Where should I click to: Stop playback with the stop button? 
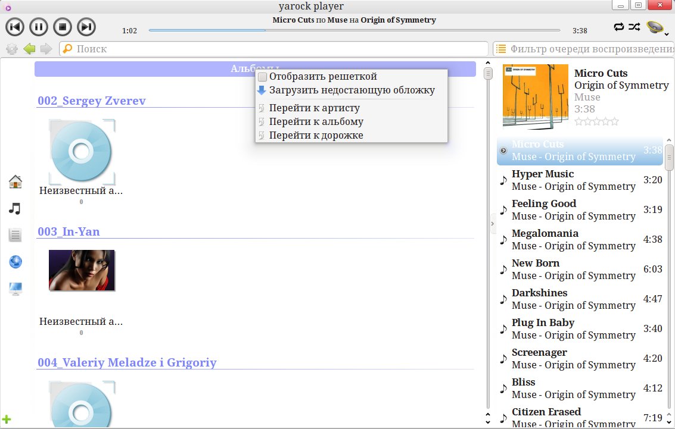tap(63, 27)
